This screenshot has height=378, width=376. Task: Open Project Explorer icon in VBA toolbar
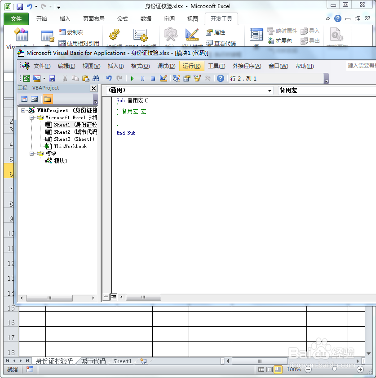pyautogui.click(x=177, y=78)
